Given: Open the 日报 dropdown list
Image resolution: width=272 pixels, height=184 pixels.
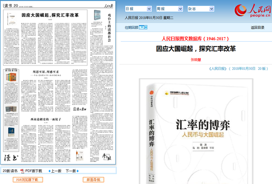Looking at the screenshot, I should click(138, 9).
